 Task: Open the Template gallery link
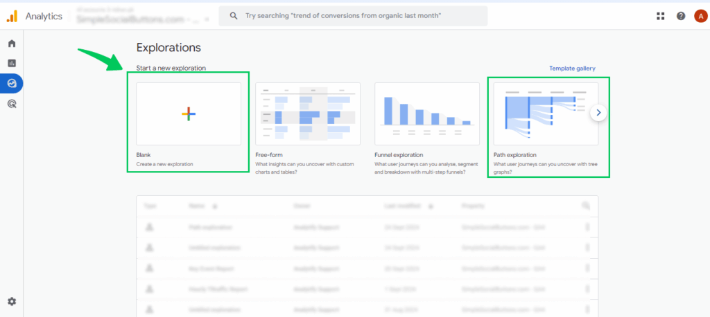[x=572, y=69]
